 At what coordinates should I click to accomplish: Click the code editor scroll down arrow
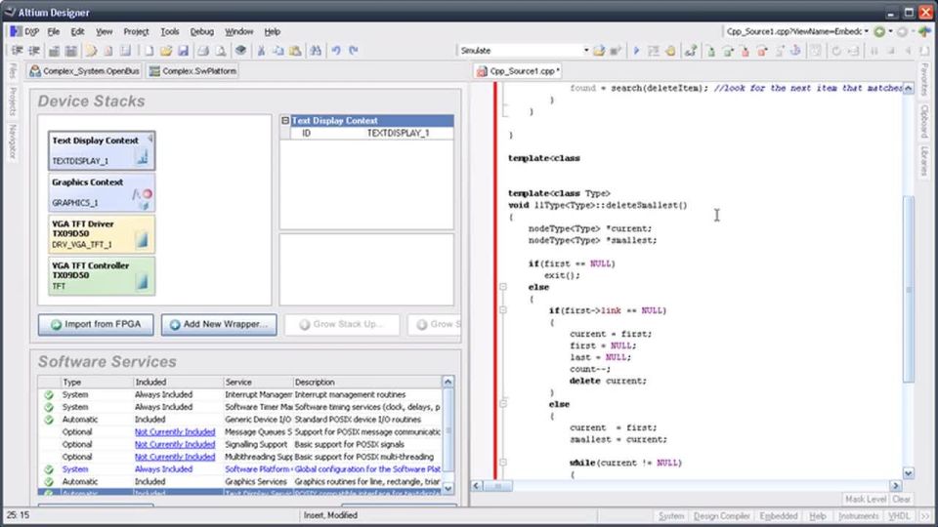(909, 473)
